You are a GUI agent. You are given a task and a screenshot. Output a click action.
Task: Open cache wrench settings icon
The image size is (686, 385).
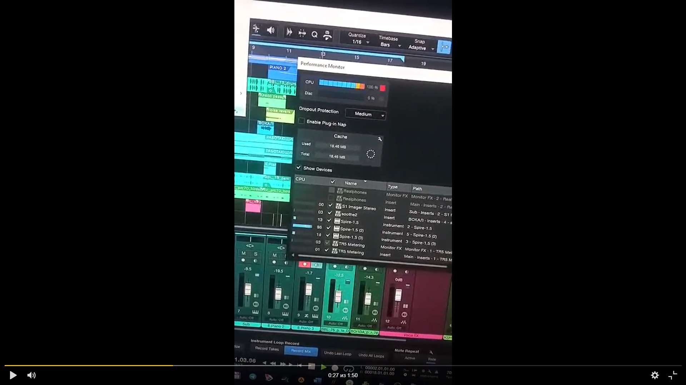pyautogui.click(x=380, y=139)
